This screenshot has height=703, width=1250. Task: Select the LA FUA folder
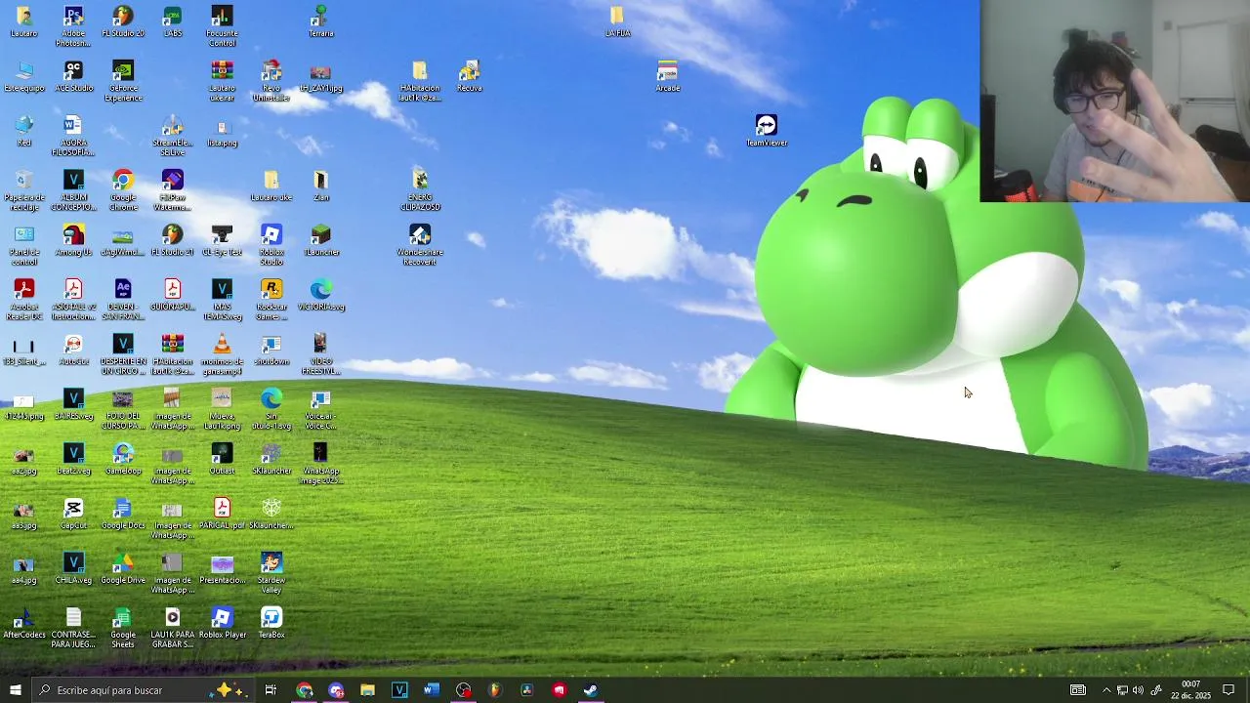pos(617,21)
